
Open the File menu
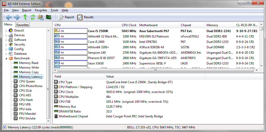tap(6, 10)
